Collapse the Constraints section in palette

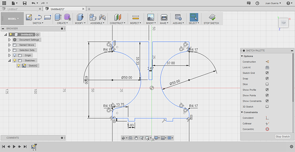(242, 112)
